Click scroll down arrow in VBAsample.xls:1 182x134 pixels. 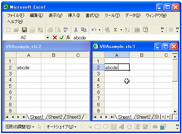tap(175, 112)
